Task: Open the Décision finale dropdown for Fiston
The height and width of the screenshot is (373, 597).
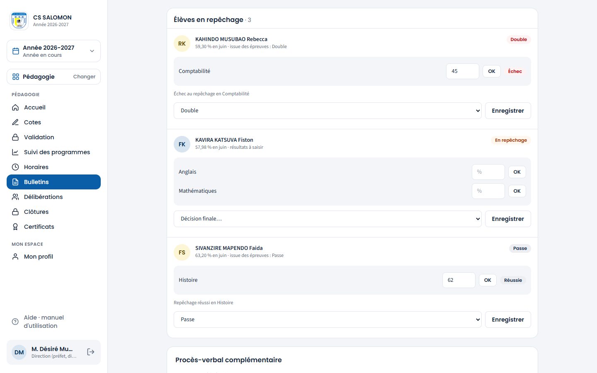Action: (328, 219)
